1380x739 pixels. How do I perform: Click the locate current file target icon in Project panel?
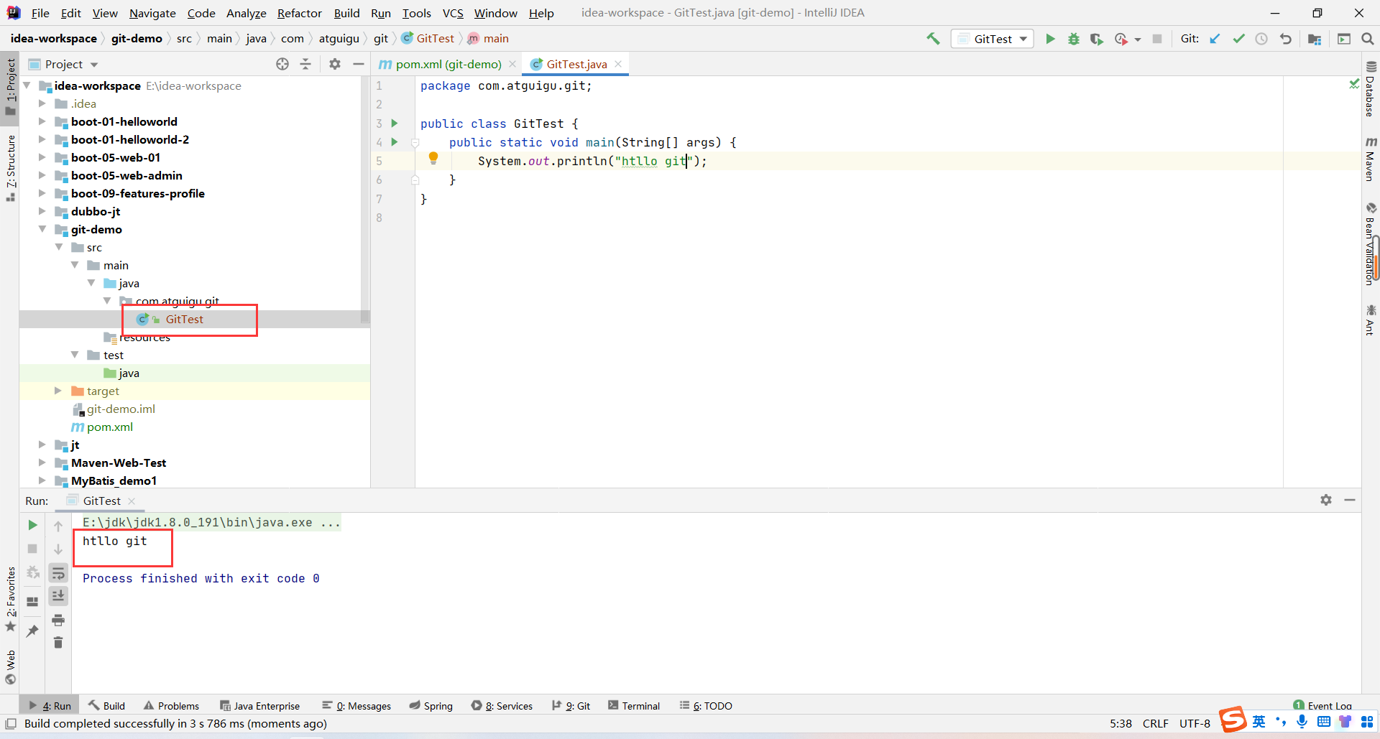click(x=282, y=64)
